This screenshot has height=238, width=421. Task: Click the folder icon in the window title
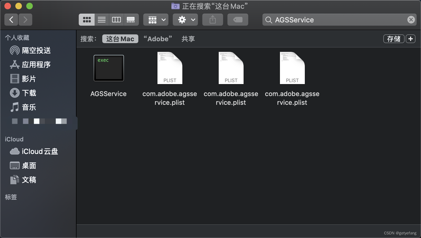[x=176, y=6]
